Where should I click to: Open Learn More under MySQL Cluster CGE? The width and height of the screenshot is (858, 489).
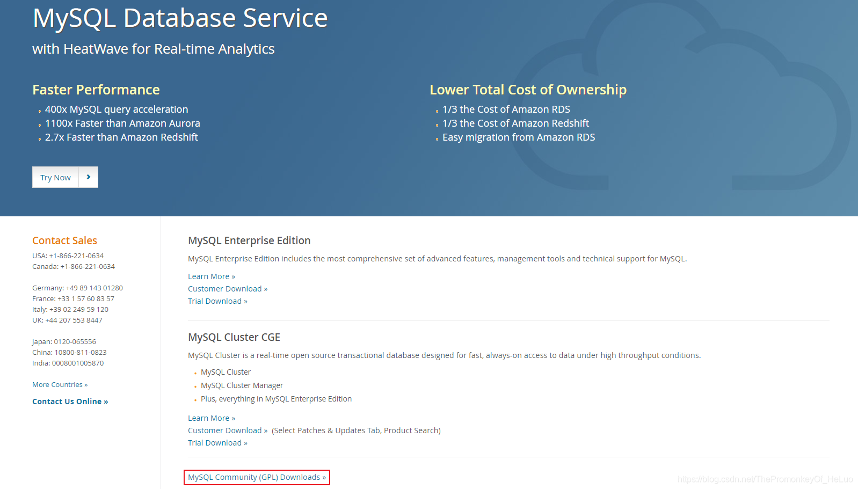(x=212, y=418)
